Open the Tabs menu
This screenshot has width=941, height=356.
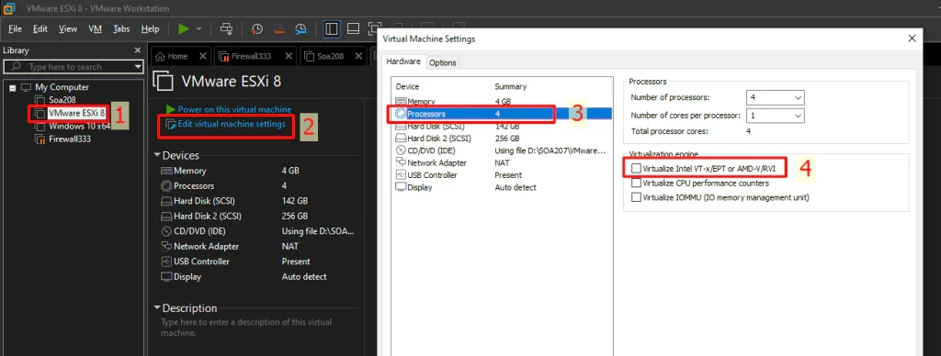coord(121,28)
